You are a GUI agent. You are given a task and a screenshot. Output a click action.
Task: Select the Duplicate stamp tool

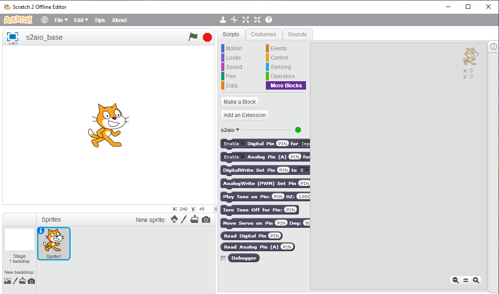(x=223, y=19)
